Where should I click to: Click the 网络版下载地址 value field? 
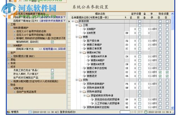[52, 17]
